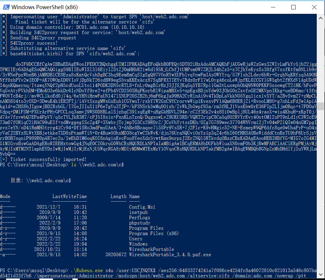Click the file length value 38205672
This screenshot has width=325, height=280.
[116, 255]
